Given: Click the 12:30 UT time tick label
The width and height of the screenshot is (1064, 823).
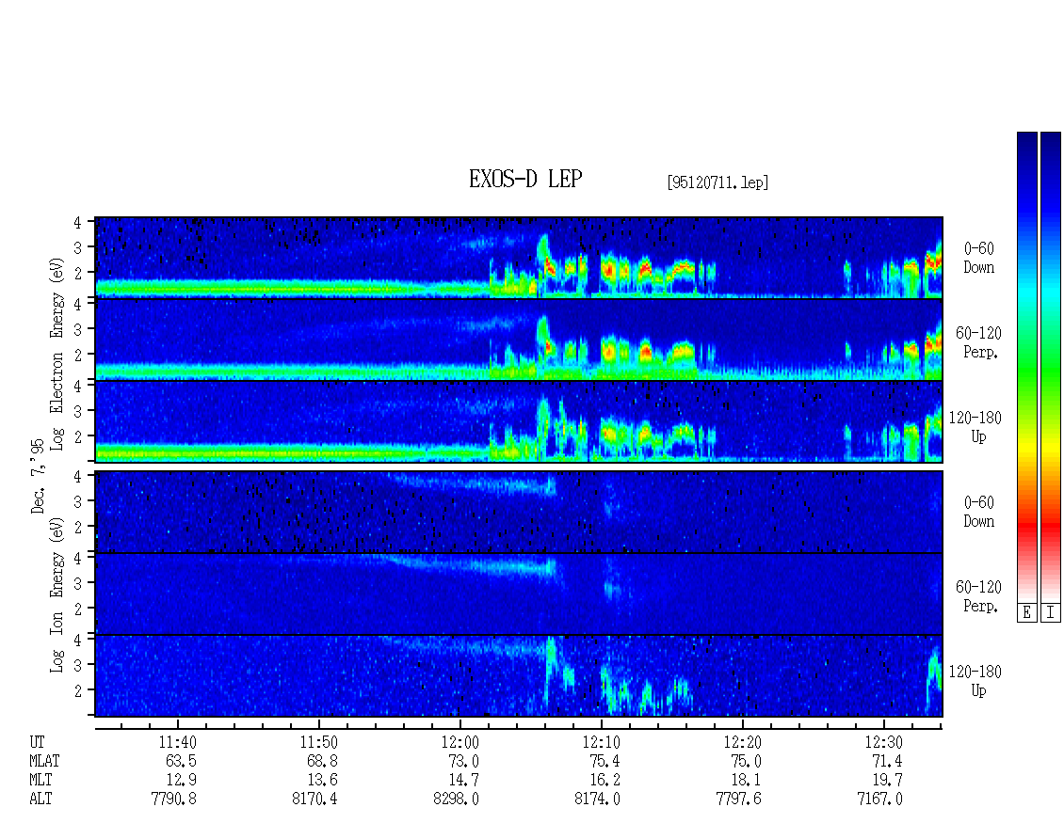Looking at the screenshot, I should [883, 742].
